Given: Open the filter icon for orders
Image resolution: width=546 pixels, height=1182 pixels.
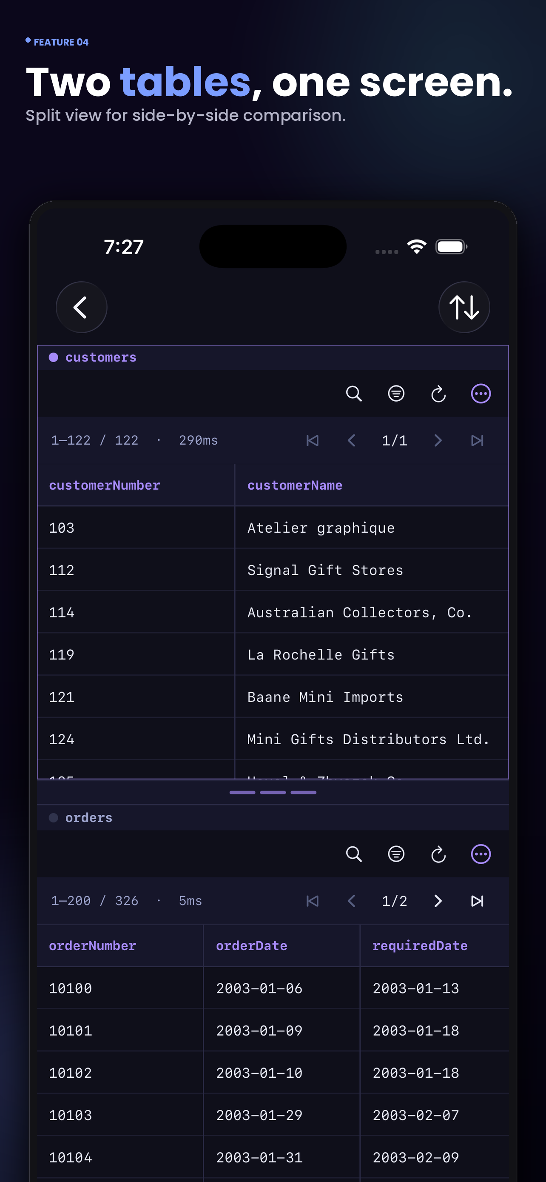Looking at the screenshot, I should pos(396,854).
